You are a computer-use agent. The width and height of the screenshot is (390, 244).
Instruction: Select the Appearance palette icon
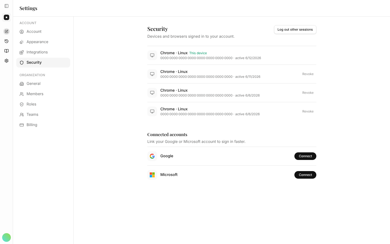click(x=22, y=42)
